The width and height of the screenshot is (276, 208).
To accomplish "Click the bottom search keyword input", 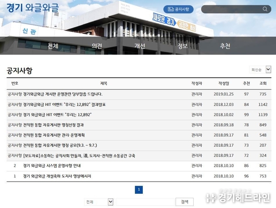I will (145, 202).
